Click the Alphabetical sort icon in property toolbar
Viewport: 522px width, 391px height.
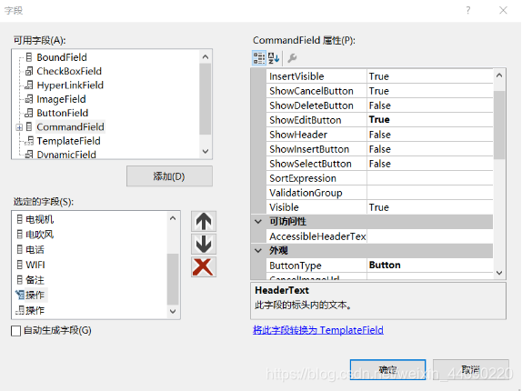(x=274, y=58)
